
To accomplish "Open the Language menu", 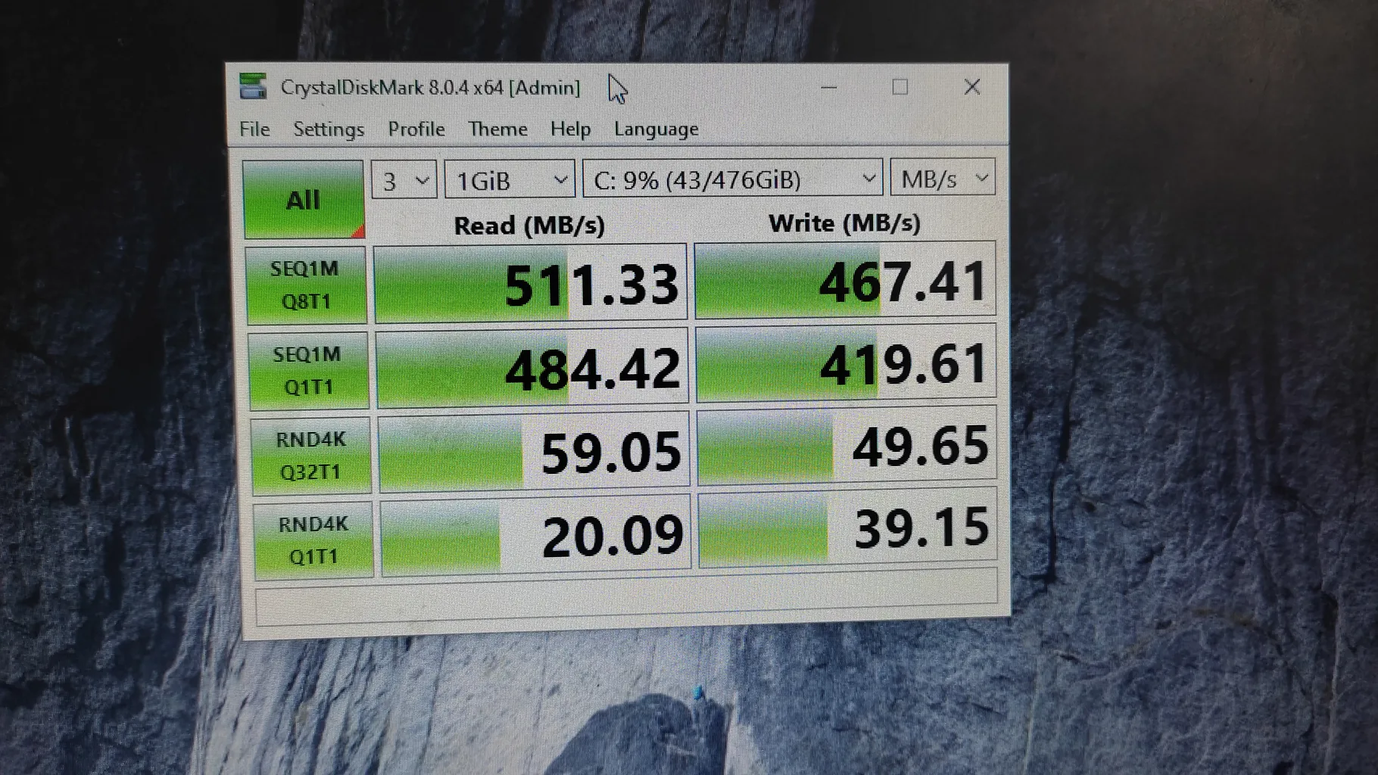I will pyautogui.click(x=656, y=129).
